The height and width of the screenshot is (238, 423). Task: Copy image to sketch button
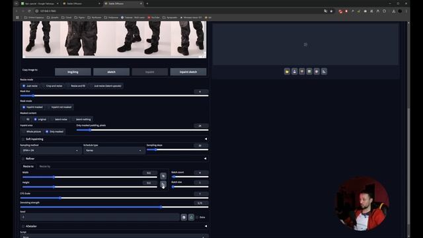pyautogui.click(x=112, y=72)
